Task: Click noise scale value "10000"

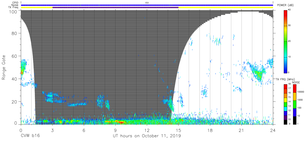Action: pos(300,92)
